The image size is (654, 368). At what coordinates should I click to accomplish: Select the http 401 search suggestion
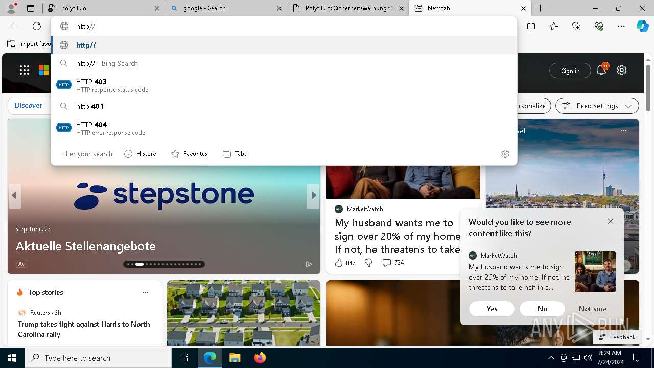(x=284, y=106)
